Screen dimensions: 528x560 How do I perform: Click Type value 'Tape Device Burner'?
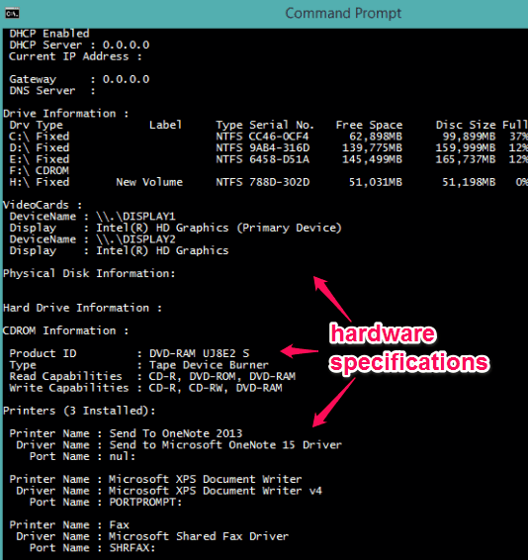coord(209,365)
